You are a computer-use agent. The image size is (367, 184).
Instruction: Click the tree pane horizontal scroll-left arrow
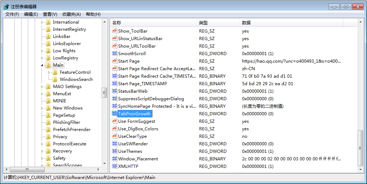point(6,169)
